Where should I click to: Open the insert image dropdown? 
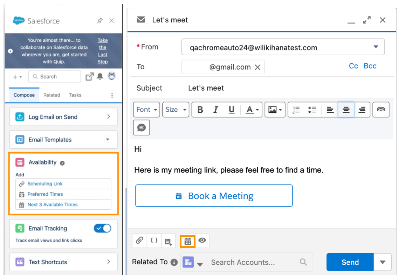coord(275,110)
